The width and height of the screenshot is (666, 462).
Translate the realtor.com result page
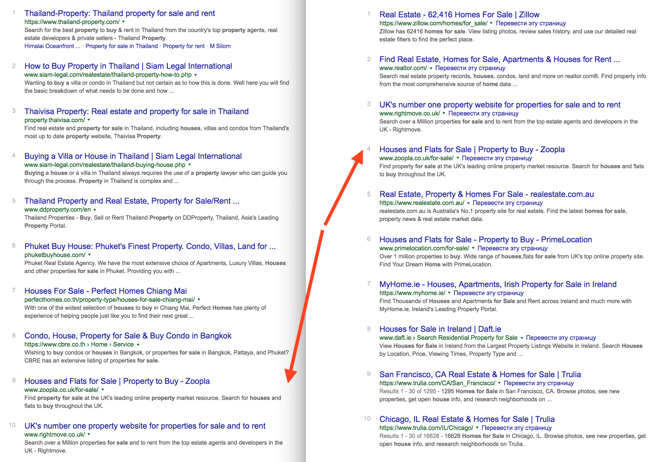coord(470,68)
